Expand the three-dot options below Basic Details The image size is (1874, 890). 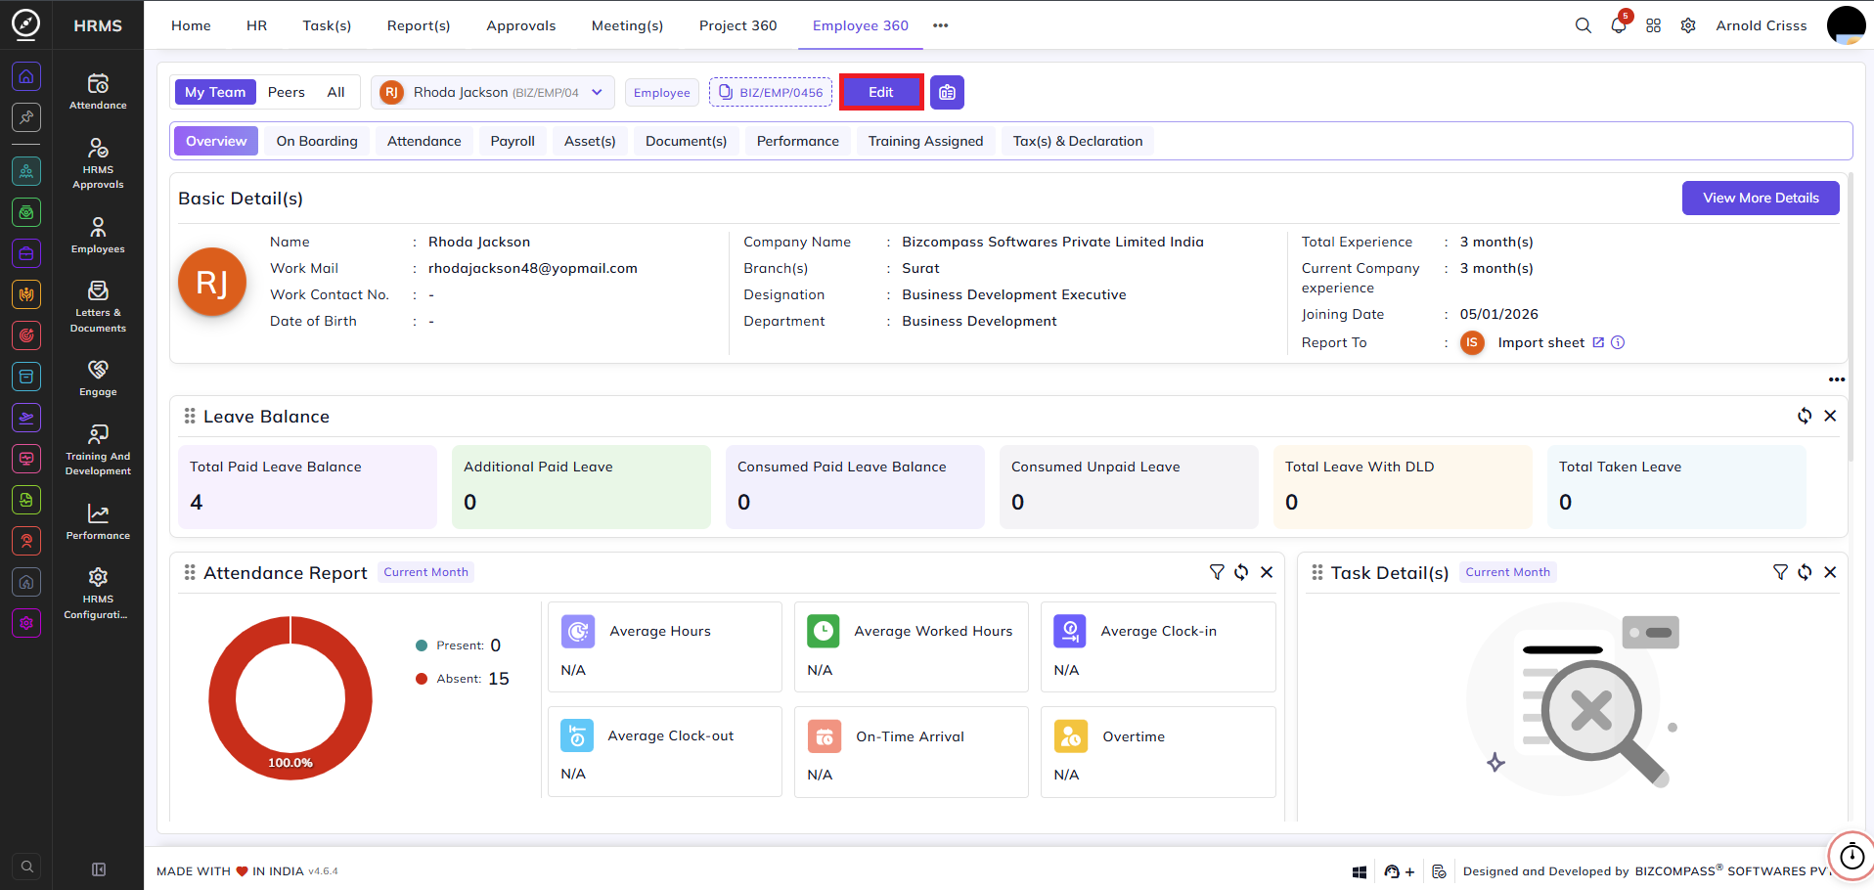click(1837, 379)
